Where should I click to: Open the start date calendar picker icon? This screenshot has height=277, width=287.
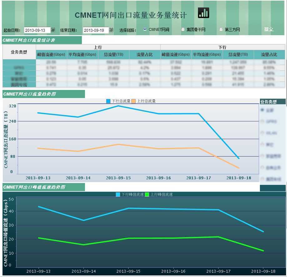pos(53,30)
